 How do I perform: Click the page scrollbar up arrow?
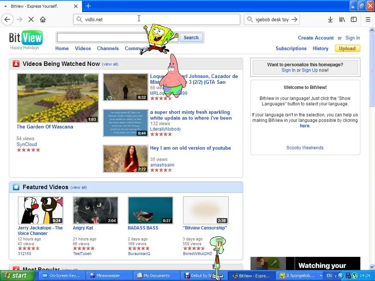[x=372, y=30]
